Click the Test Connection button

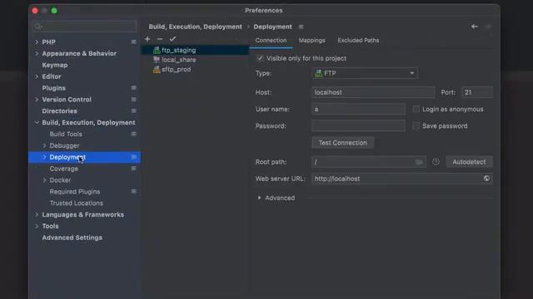(342, 143)
